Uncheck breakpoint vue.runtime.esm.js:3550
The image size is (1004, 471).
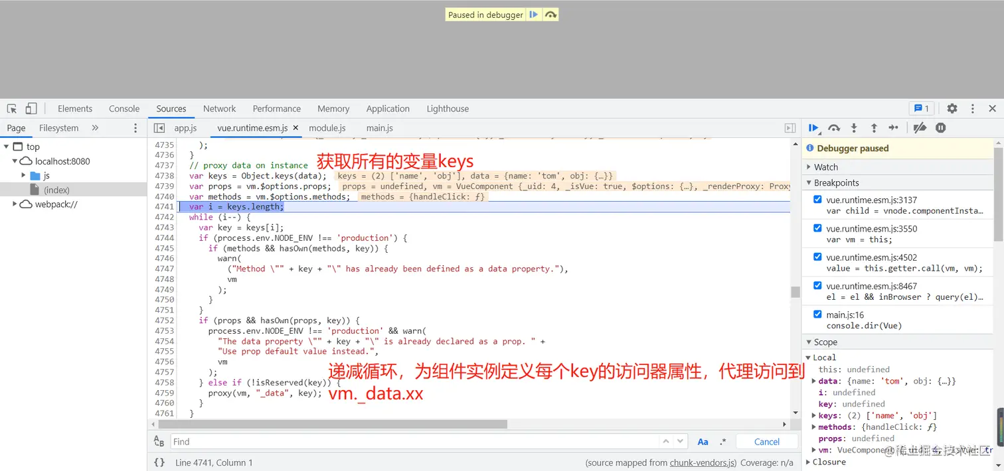(817, 228)
